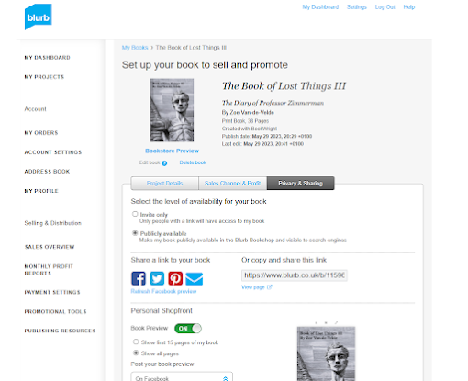Switch to the Project Details tab
Screen dimensions: 468x381
tap(164, 183)
